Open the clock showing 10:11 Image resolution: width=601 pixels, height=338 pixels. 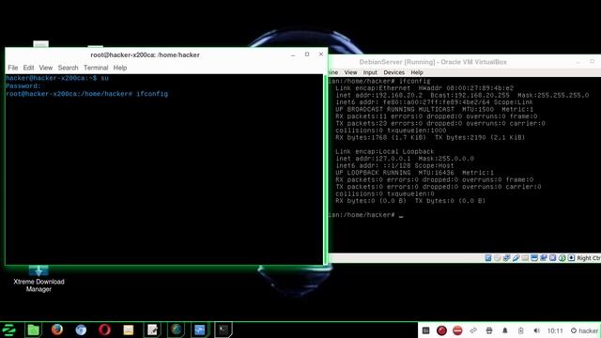(x=555, y=330)
